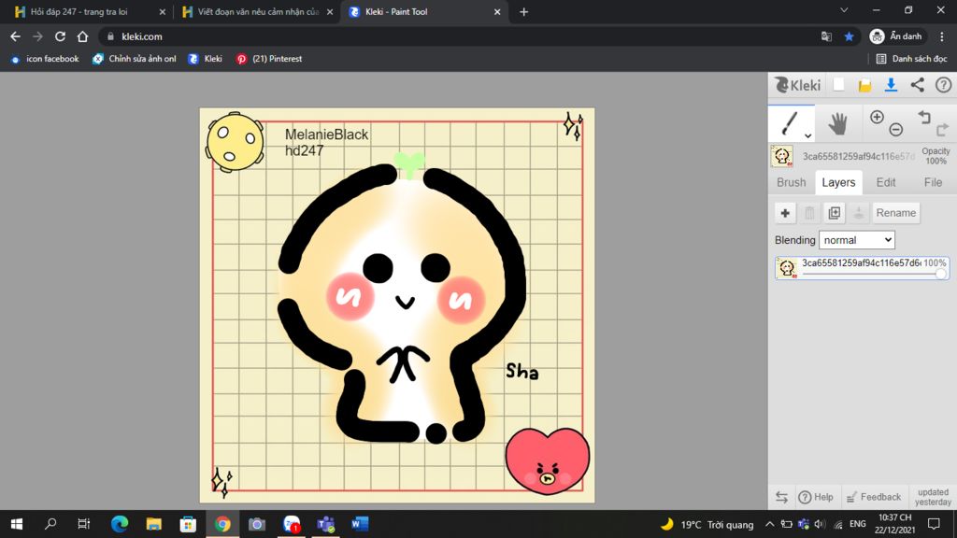Open the '(21) Pinterest' bookmark
The image size is (957, 538).
[269, 59]
